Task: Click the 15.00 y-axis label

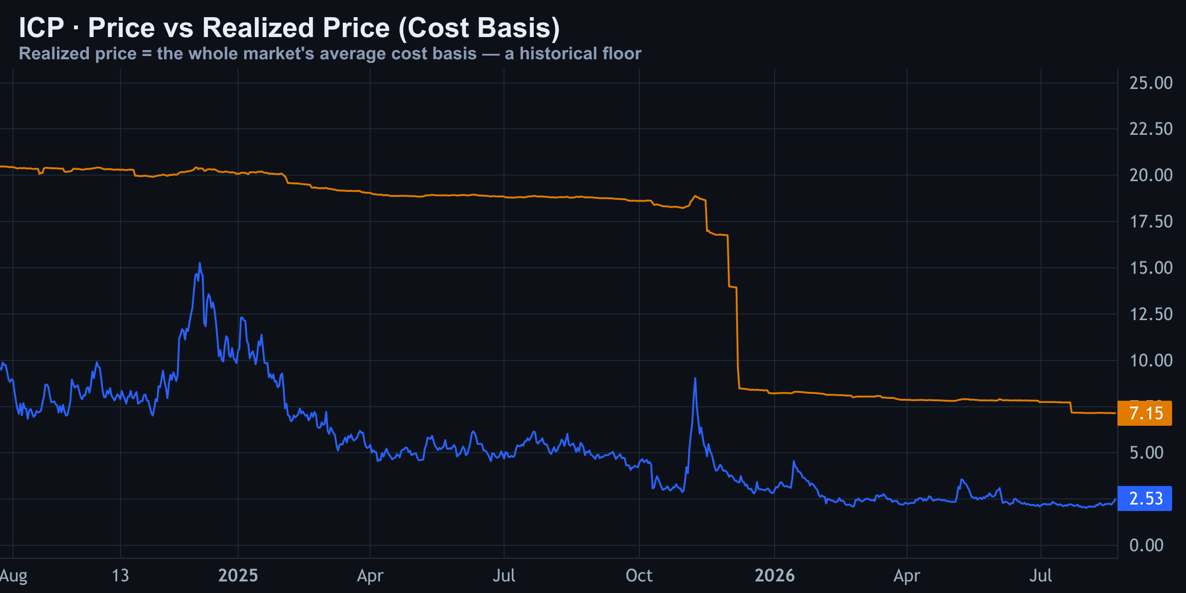Action: point(1151,268)
